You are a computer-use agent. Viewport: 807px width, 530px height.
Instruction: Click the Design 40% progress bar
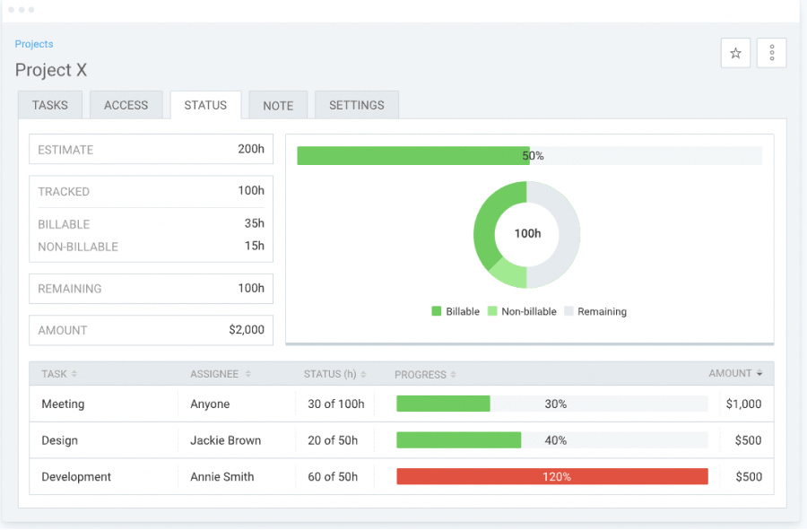point(552,440)
